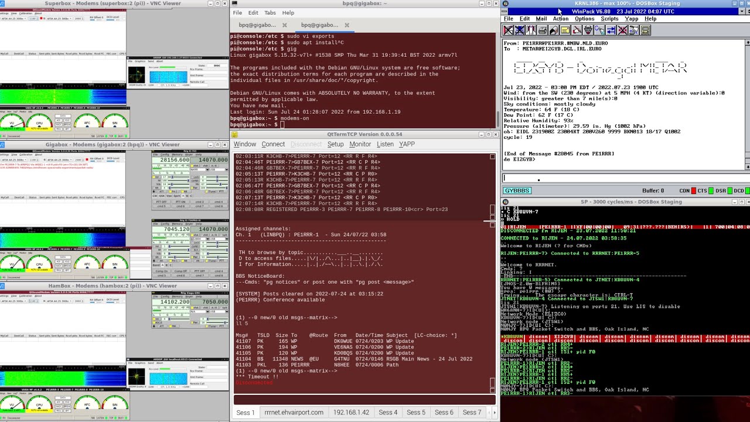Click the second WinPack toolbar icon with blue star
750x422 pixels.
pos(520,30)
